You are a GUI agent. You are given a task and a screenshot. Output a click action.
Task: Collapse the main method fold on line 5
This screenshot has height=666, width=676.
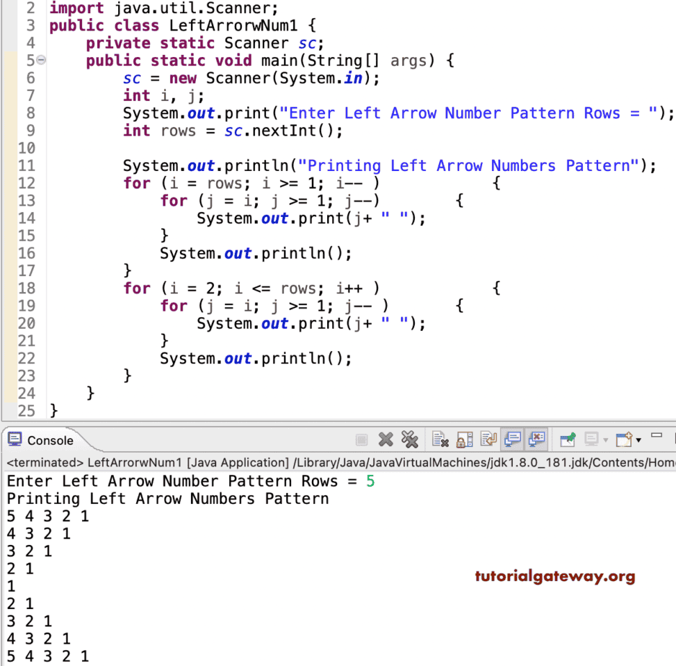coord(40,60)
